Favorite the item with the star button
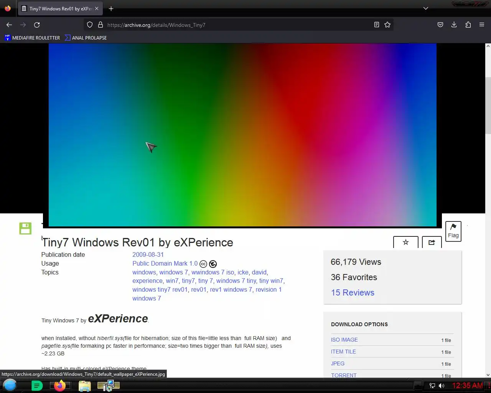This screenshot has height=393, width=491. pyautogui.click(x=405, y=242)
